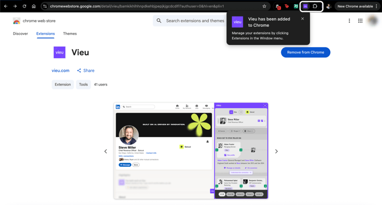Close the Vieu added notification popup
382x205 pixels.
click(x=302, y=19)
